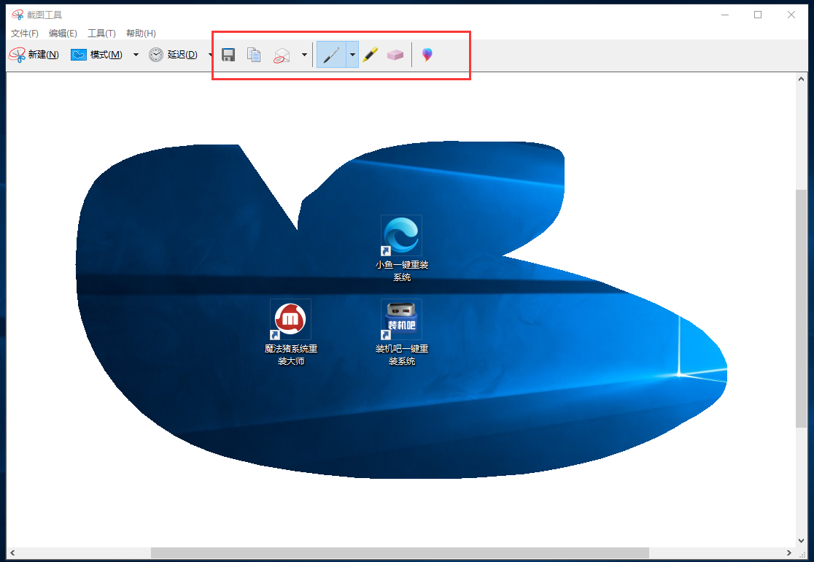This screenshot has height=562, width=814.
Task: Click the 模式(M) mode button
Action: click(x=97, y=55)
